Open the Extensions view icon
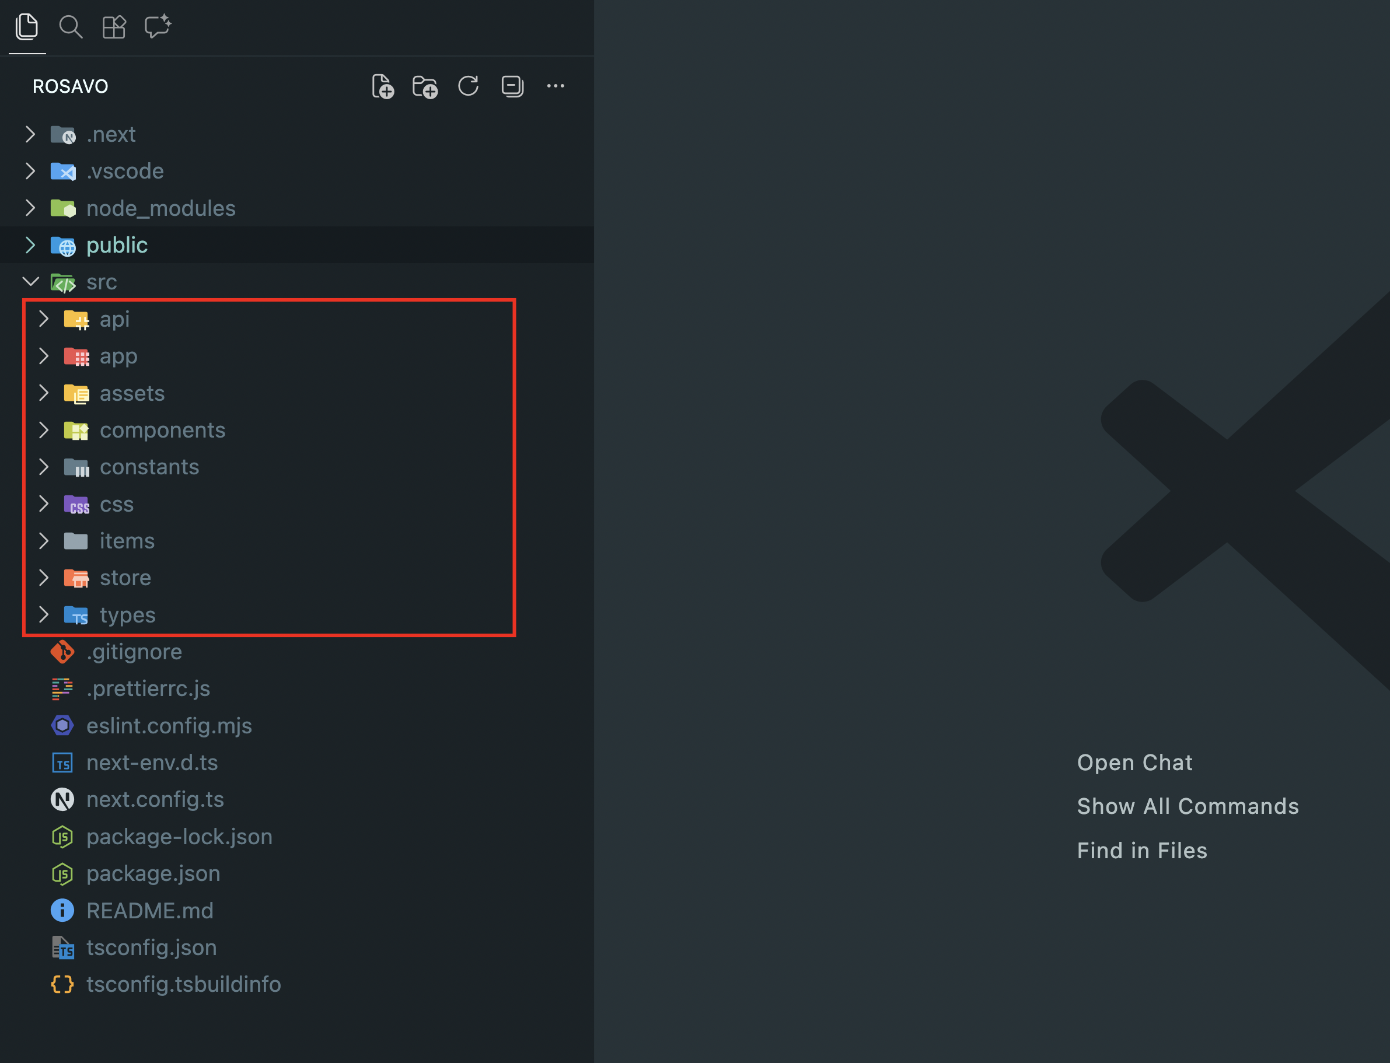This screenshot has width=1390, height=1063. pyautogui.click(x=114, y=27)
